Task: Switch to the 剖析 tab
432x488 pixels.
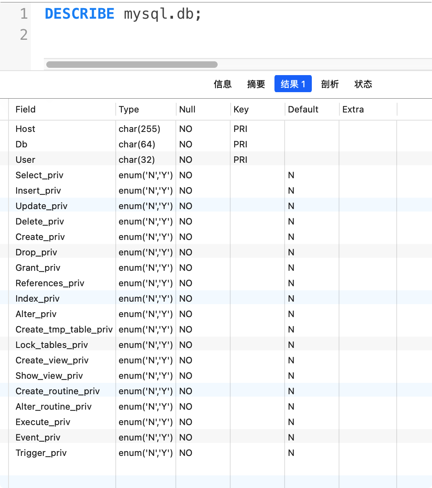Action: pos(330,84)
